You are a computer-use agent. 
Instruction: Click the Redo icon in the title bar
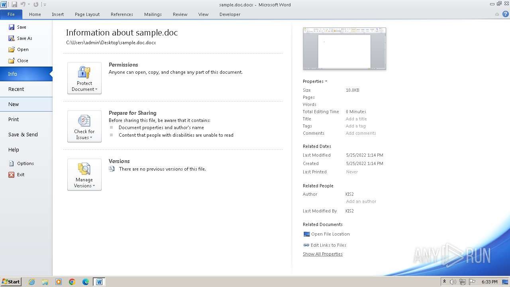pyautogui.click(x=36, y=4)
